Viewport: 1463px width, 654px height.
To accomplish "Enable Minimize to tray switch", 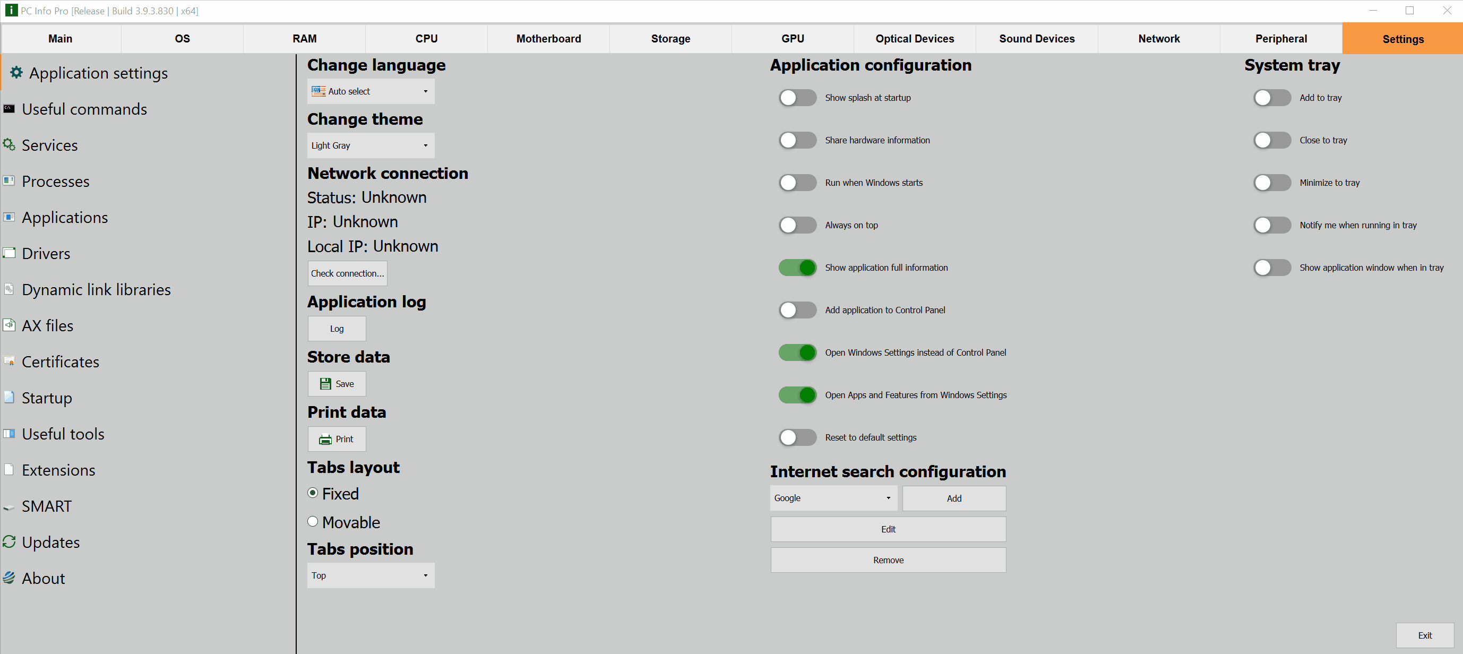I will [x=1272, y=183].
